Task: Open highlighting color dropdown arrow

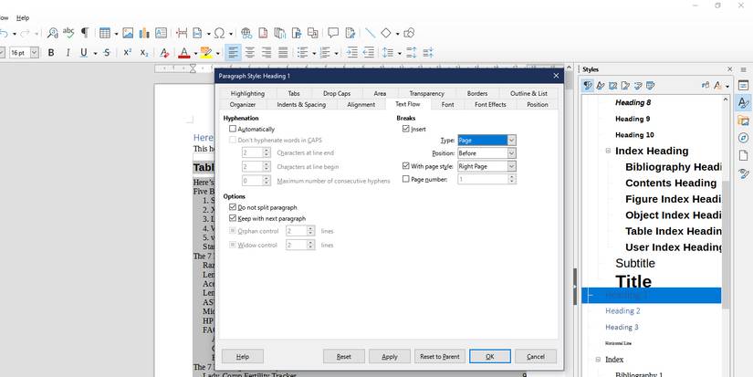Action: 217,53
